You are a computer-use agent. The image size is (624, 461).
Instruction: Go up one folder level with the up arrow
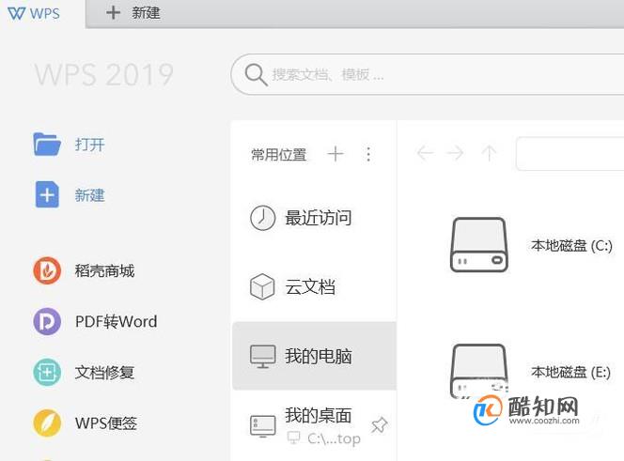489,153
